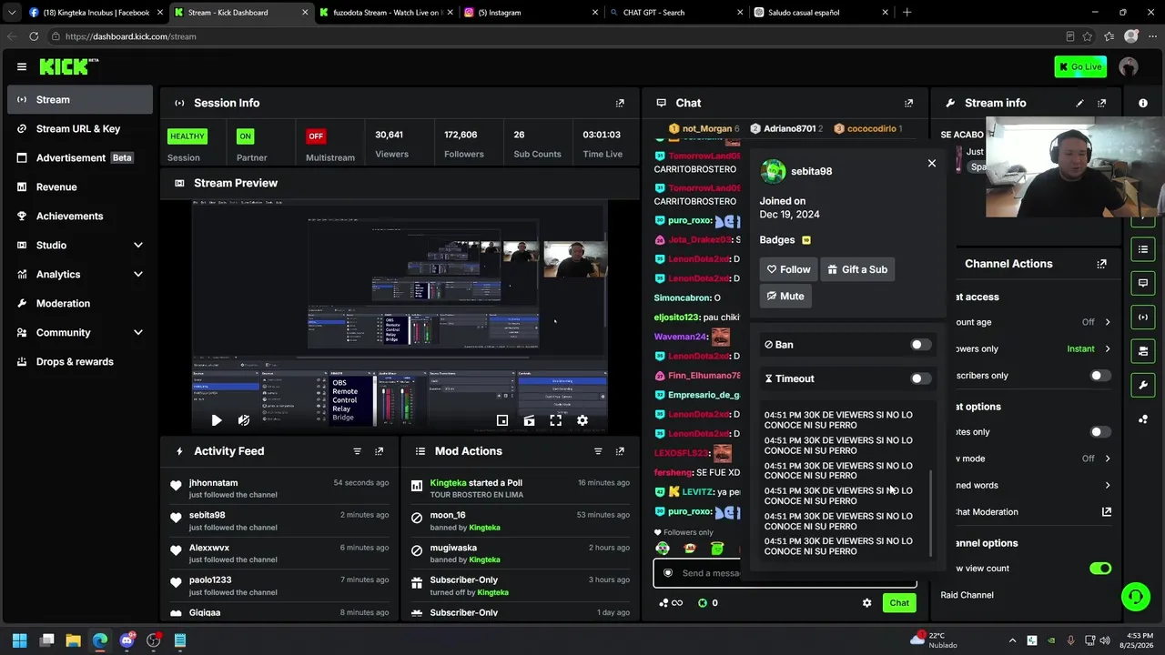This screenshot has width=1165, height=655.
Task: Toggle the emotes only switch
Action: pos(1100,432)
